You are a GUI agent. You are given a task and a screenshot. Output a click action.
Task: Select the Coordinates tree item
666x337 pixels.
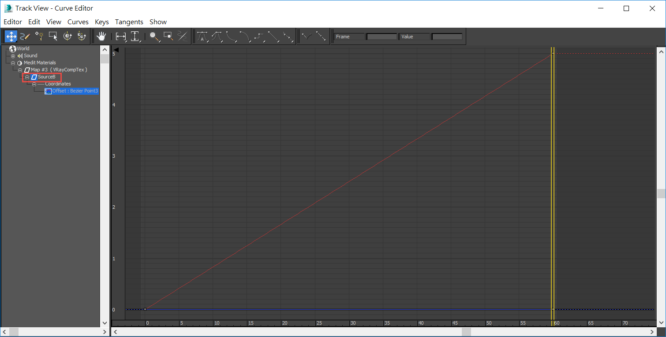[x=58, y=84]
